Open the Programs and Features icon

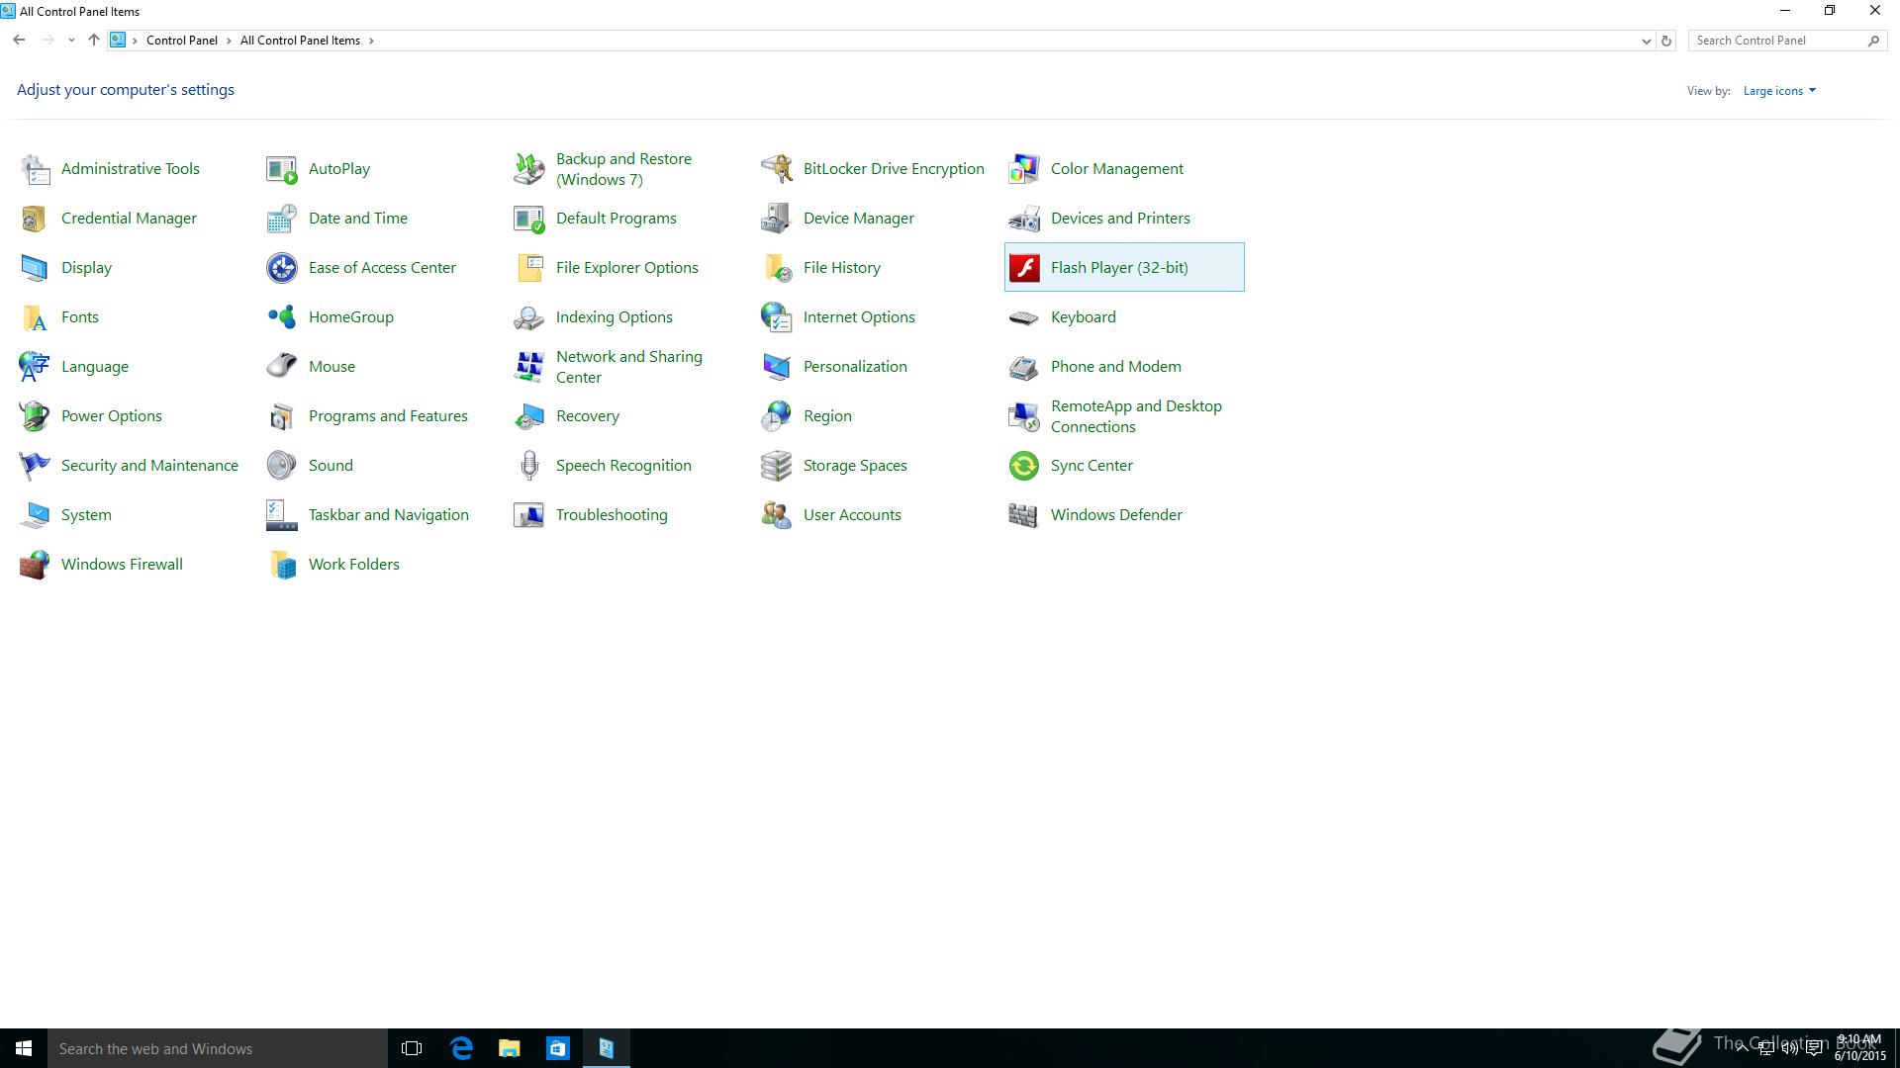282,416
